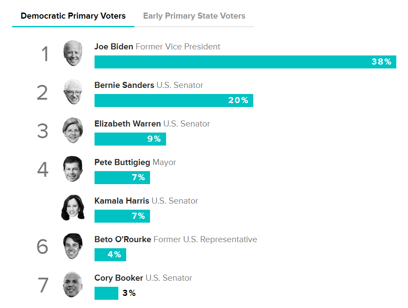Click the Cory Booker name label
This screenshot has width=408, height=308.
tap(118, 278)
